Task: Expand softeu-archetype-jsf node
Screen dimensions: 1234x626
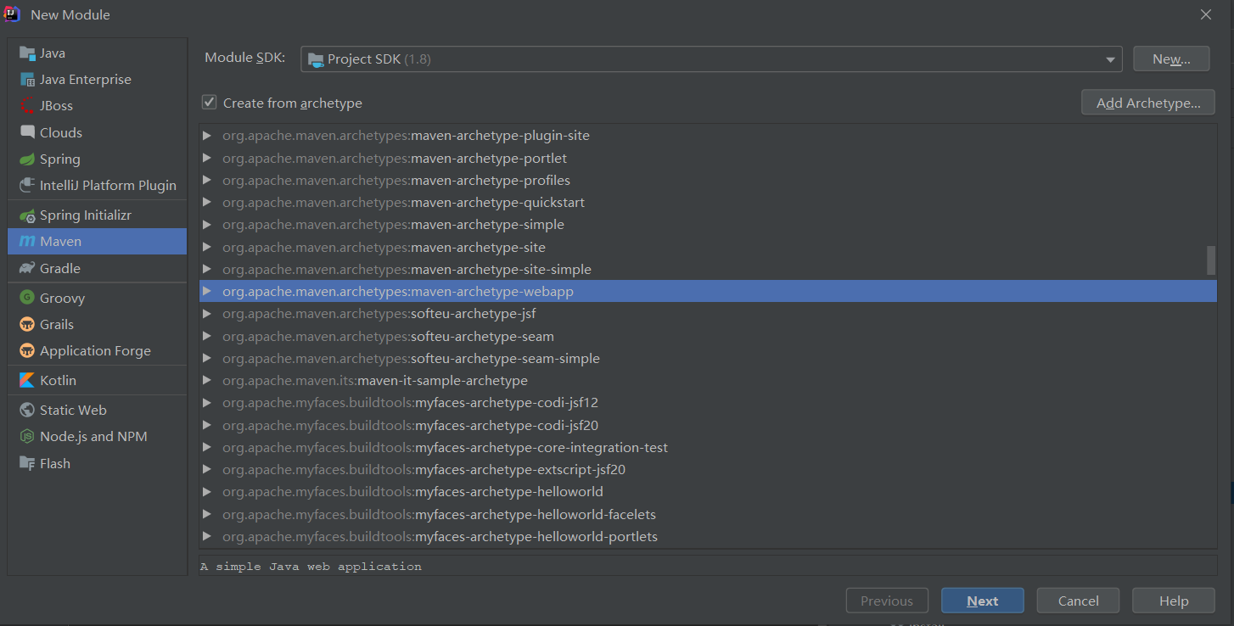Action: click(207, 313)
